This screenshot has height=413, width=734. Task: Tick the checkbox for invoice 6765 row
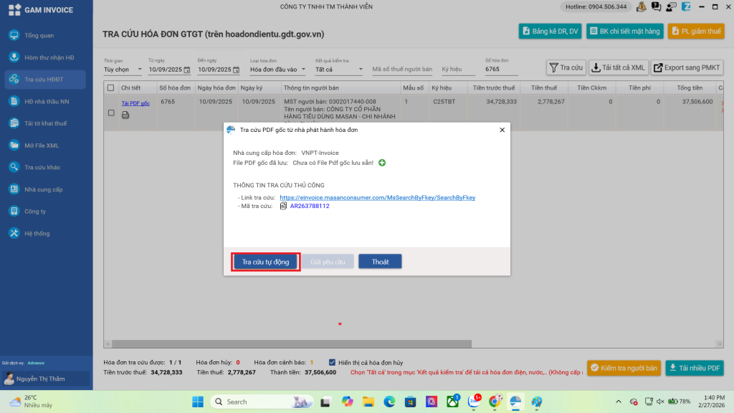click(111, 113)
